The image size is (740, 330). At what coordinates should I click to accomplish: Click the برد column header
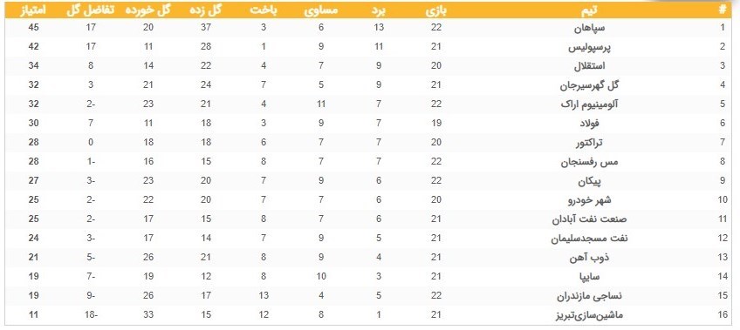pyautogui.click(x=379, y=10)
